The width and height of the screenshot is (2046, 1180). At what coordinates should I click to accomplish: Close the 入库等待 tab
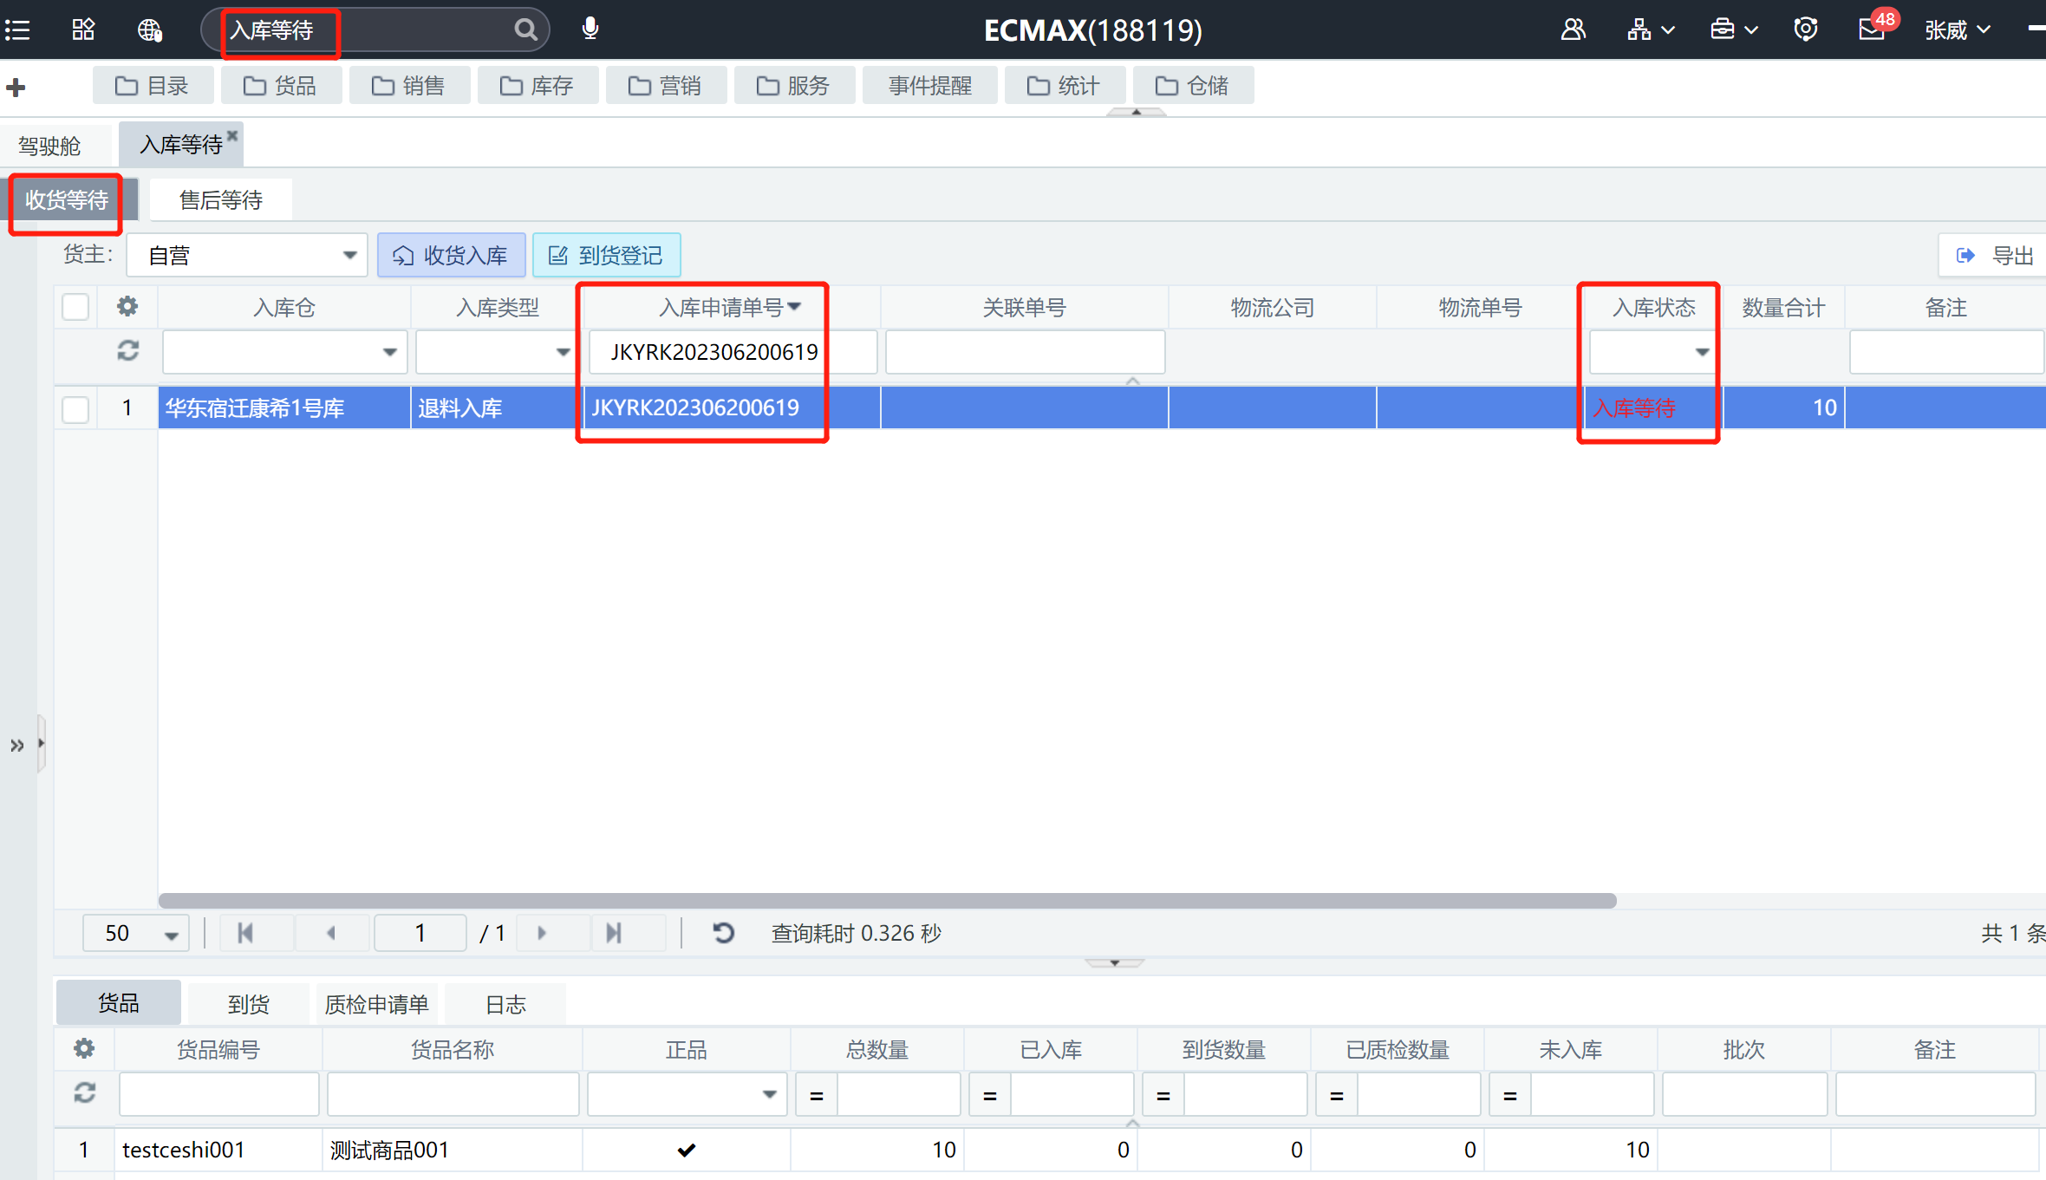(232, 134)
